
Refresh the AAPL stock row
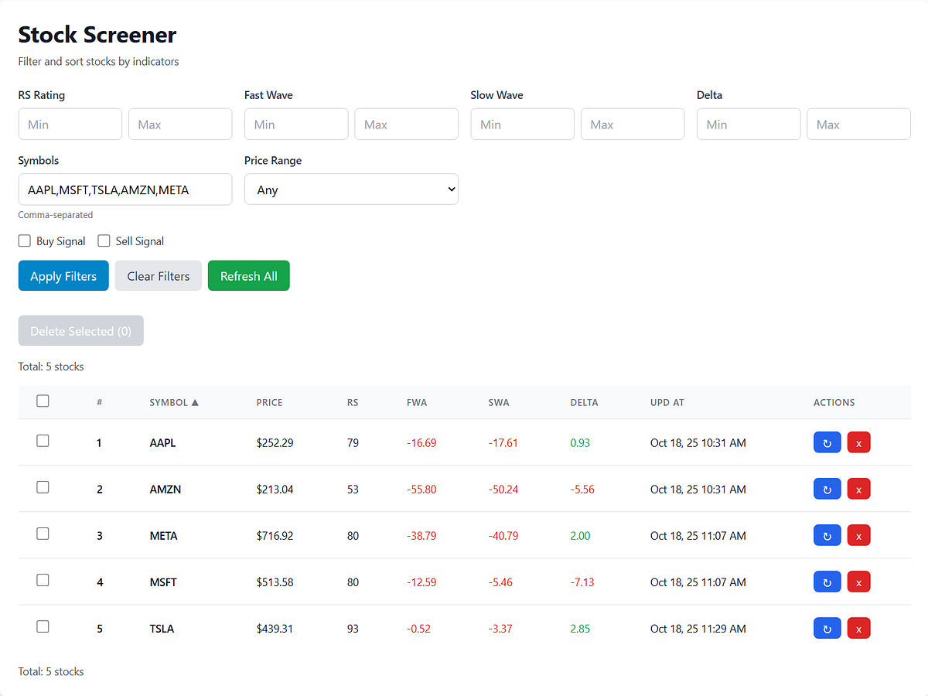tap(827, 442)
